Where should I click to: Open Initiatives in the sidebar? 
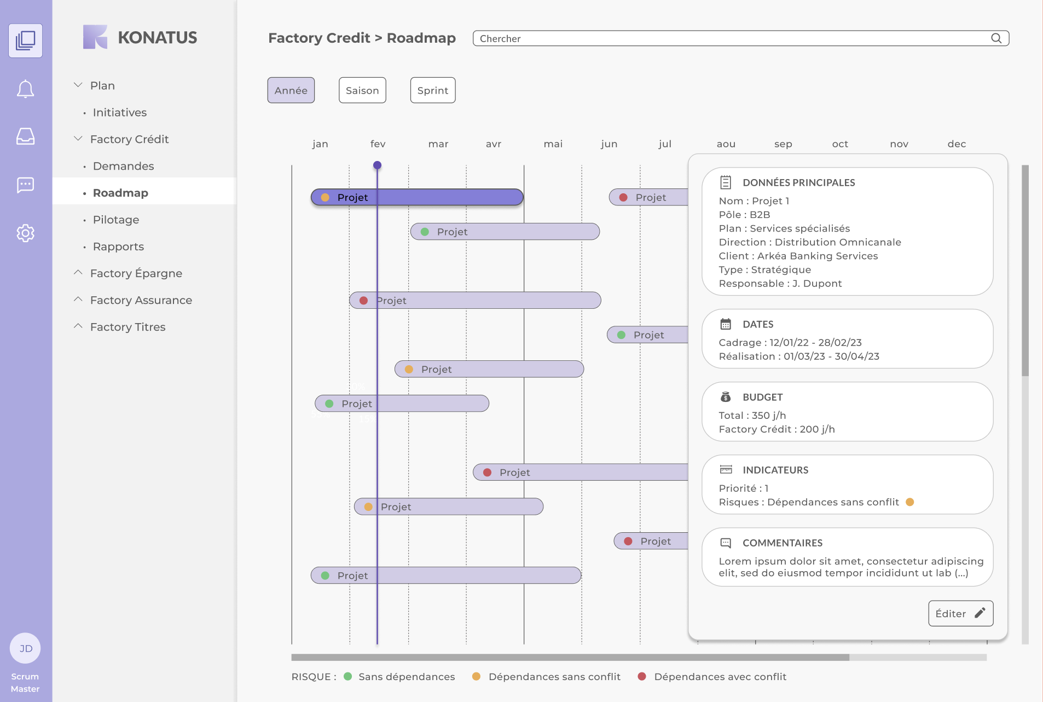tap(120, 112)
